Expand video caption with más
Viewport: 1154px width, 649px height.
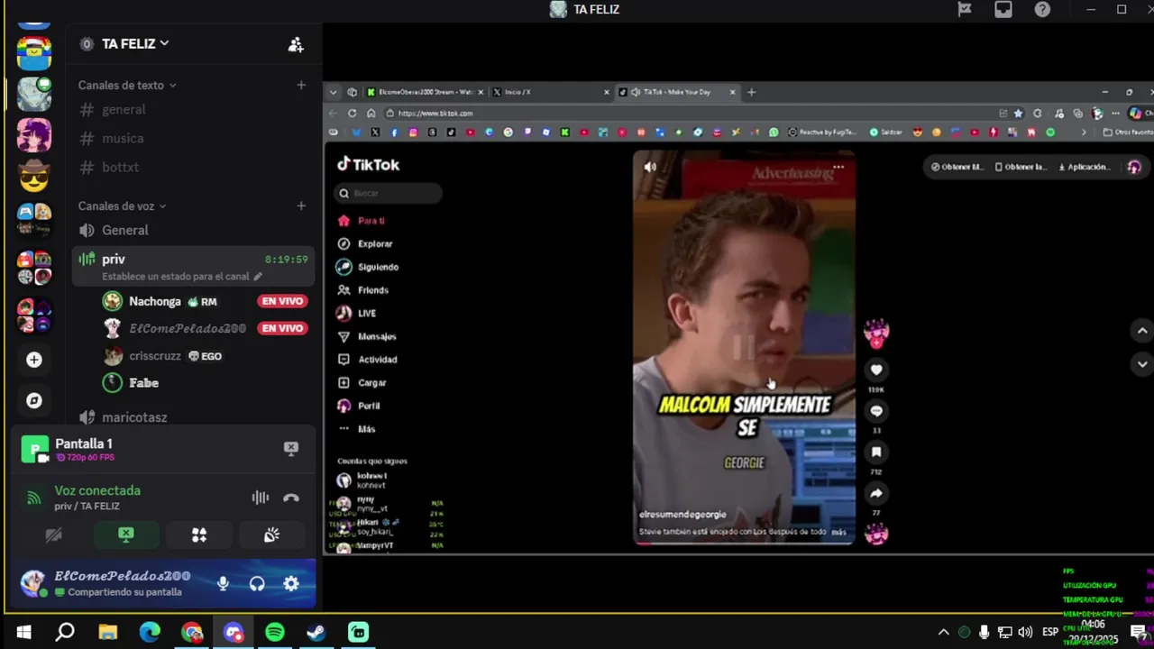(x=838, y=532)
